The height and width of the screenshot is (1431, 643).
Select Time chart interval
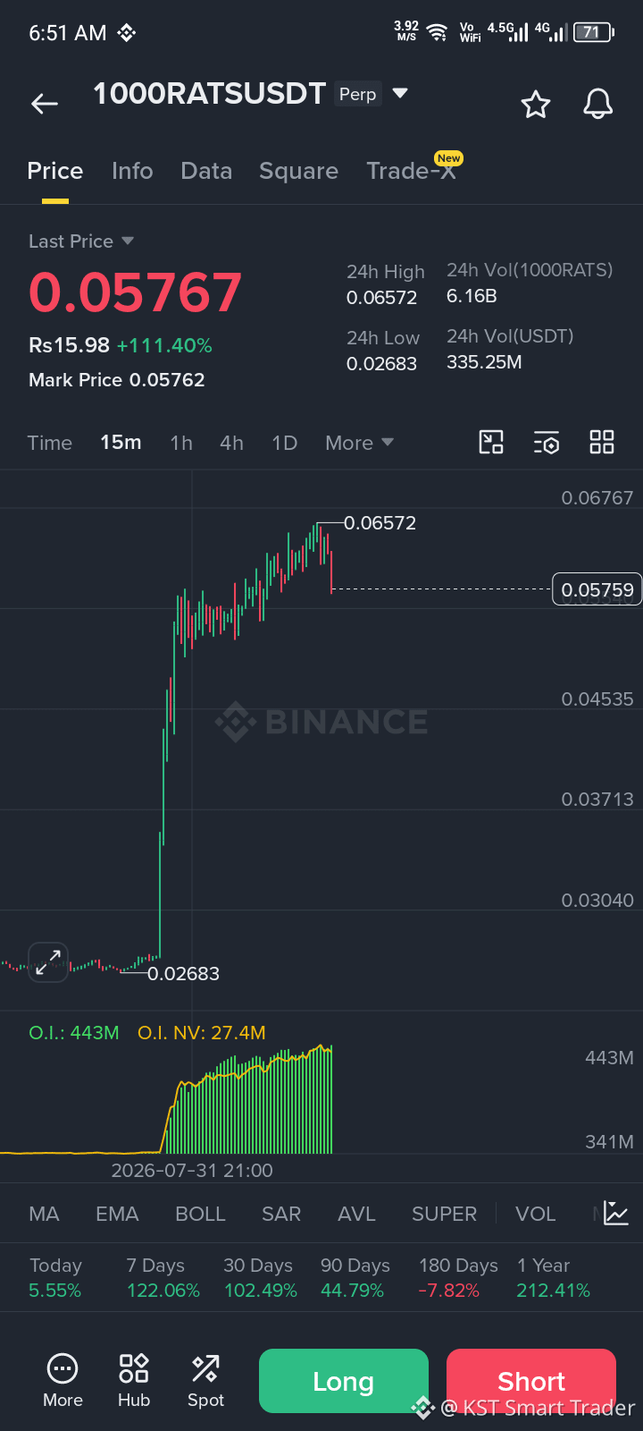coord(50,443)
